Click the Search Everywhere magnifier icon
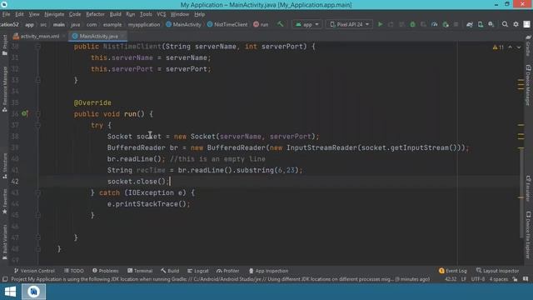The width and height of the screenshot is (533, 300). (505, 24)
